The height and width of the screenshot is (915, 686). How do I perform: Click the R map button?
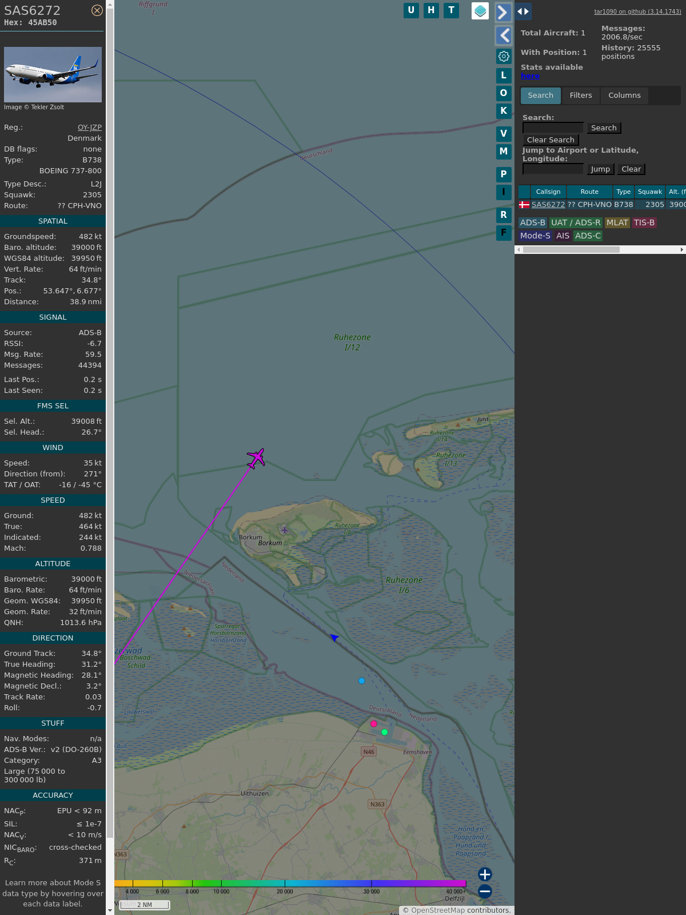[x=504, y=215]
